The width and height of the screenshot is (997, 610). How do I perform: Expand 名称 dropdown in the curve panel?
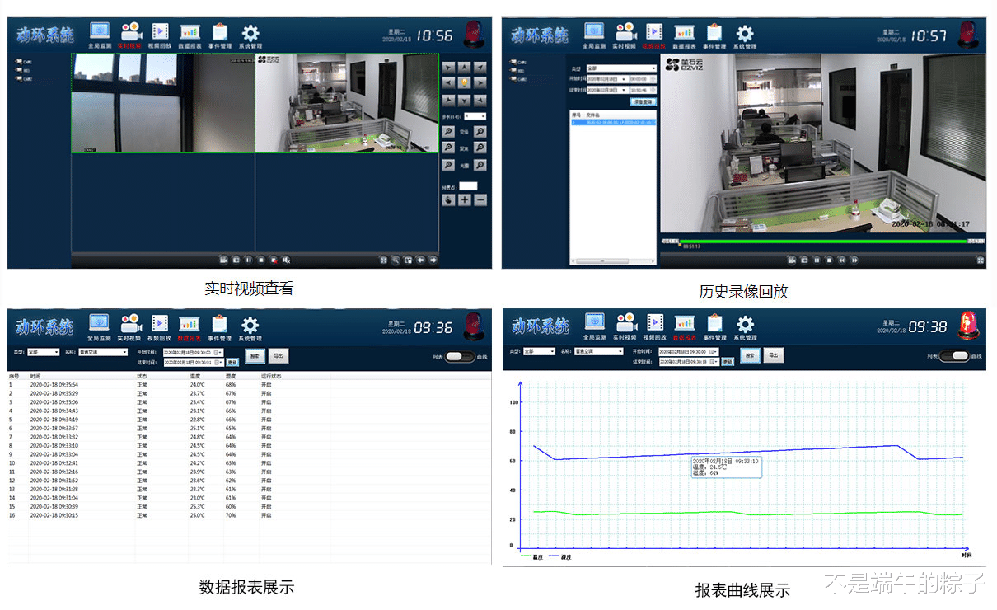click(x=599, y=352)
